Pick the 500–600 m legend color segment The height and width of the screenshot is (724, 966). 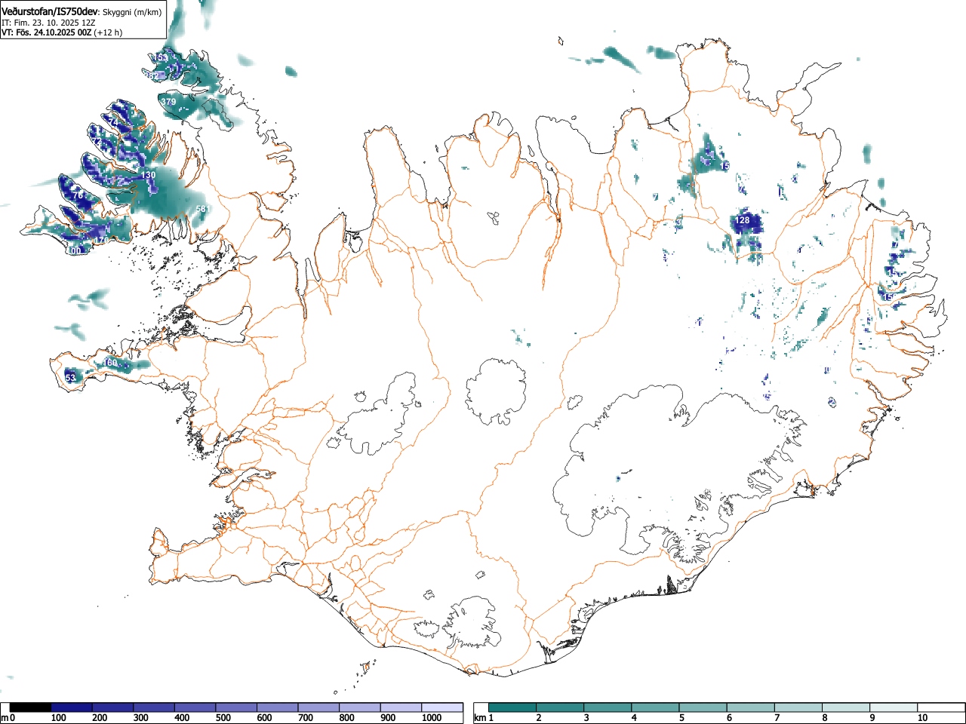coord(236,707)
